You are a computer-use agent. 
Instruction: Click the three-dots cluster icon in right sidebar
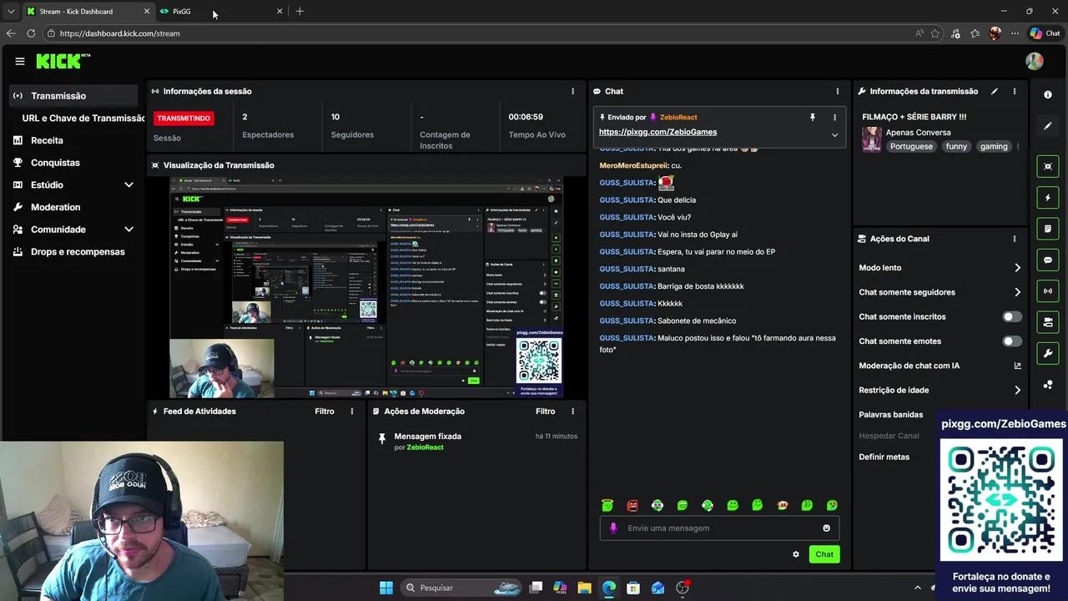point(1048,385)
